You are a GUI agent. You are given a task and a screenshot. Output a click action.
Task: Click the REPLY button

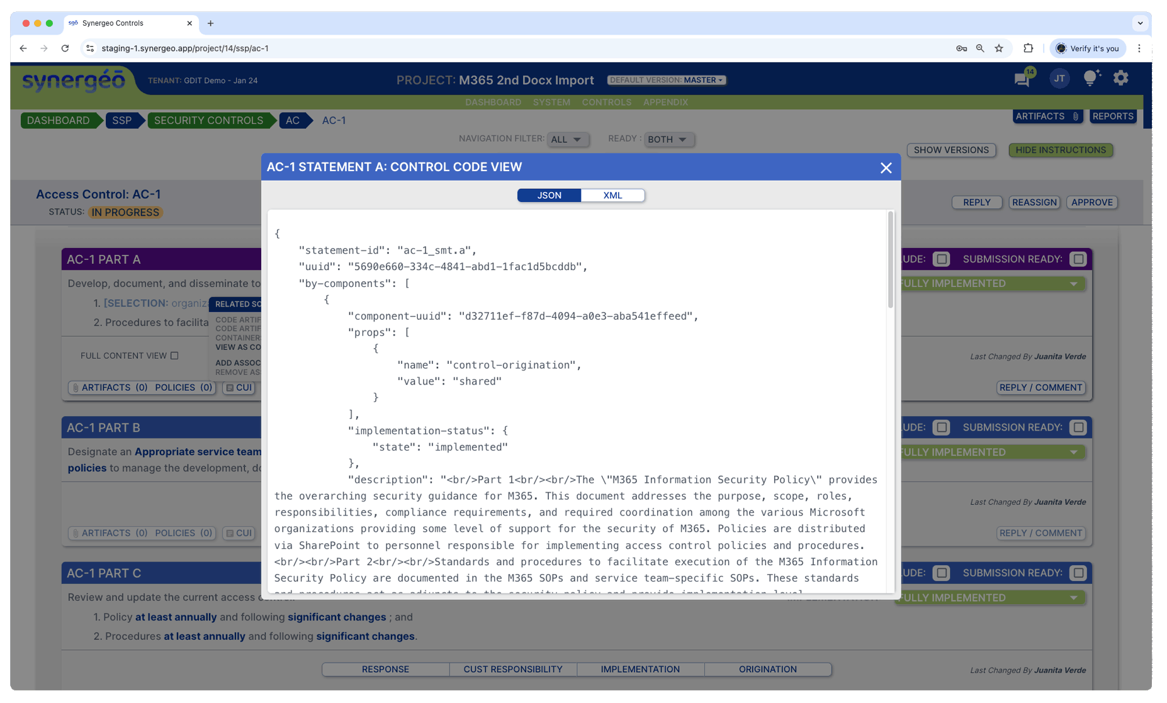click(x=976, y=202)
